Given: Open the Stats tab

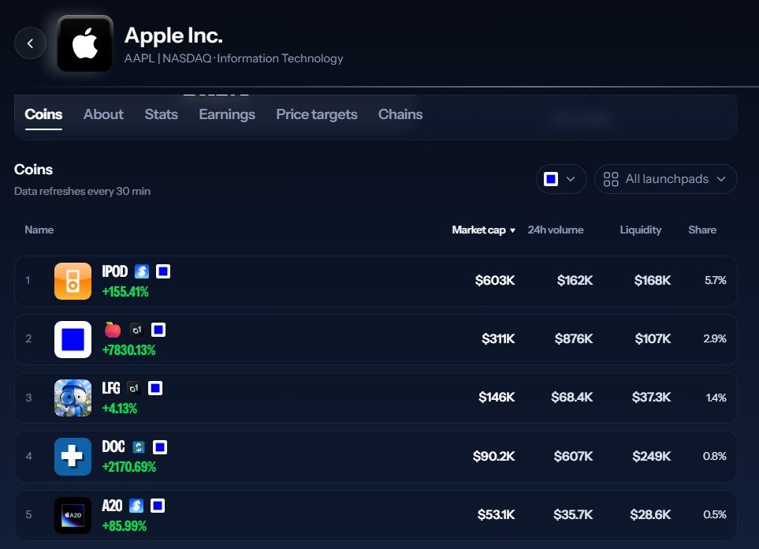Looking at the screenshot, I should click(162, 114).
